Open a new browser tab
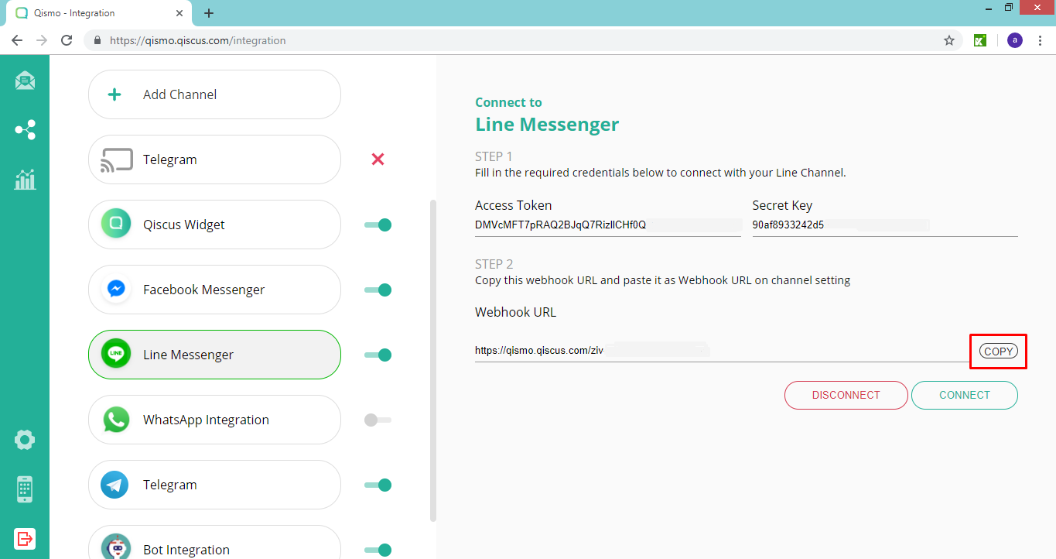 click(209, 13)
